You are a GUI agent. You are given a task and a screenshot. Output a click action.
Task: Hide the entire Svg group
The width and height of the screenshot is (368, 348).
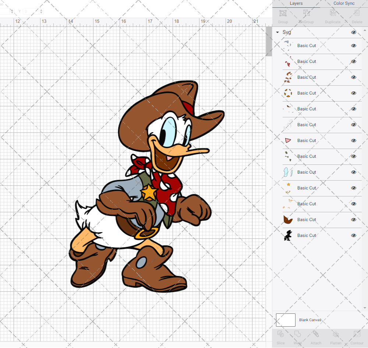point(353,32)
